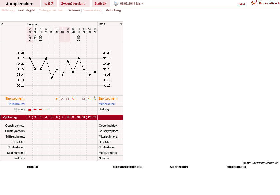
Task: Click the lowest temperature point on 6. Do
Action: click(51, 78)
